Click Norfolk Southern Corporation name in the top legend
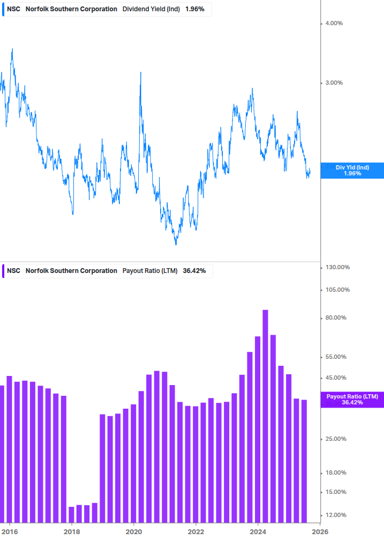The width and height of the screenshot is (384, 539). [x=71, y=9]
